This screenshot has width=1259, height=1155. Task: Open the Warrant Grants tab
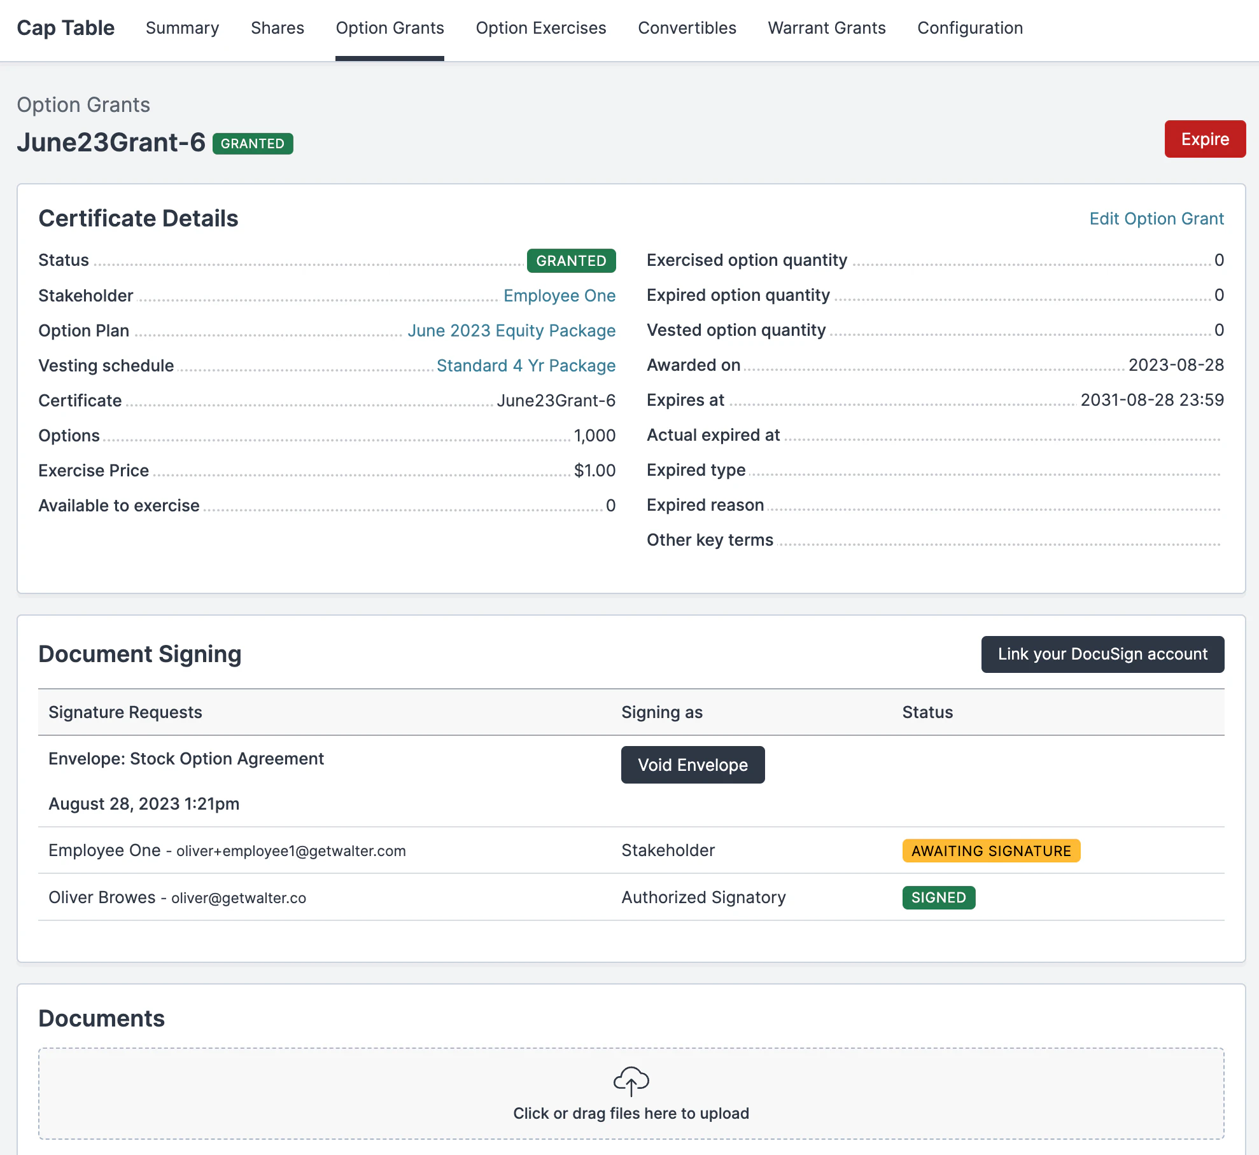pyautogui.click(x=827, y=28)
